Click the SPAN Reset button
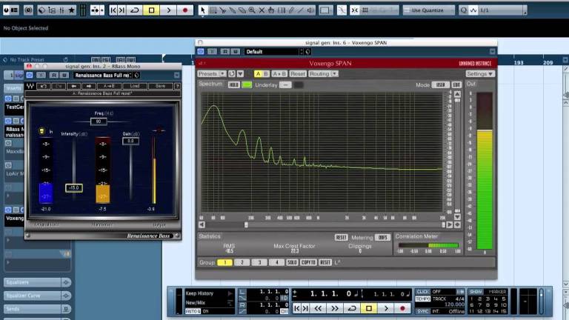 coord(298,73)
